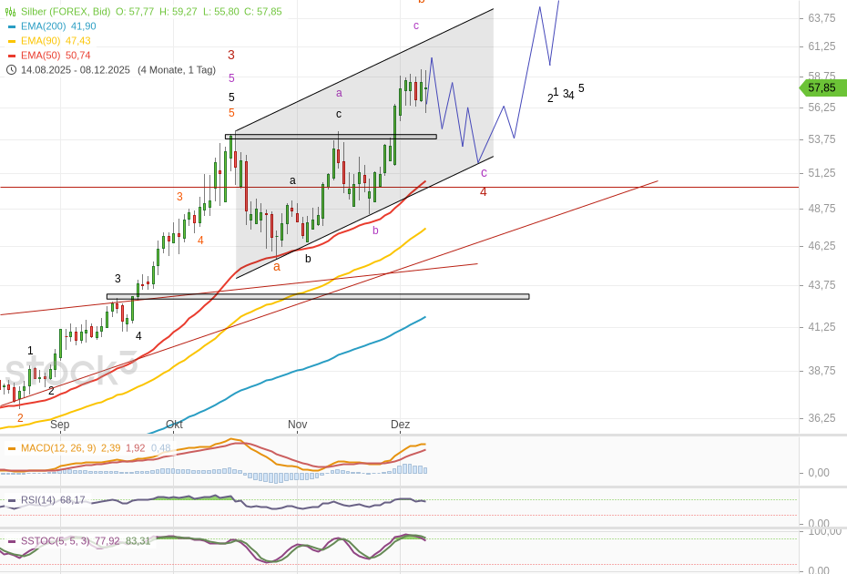
Task: Click the Nov label on time axis
Action: pos(298,425)
